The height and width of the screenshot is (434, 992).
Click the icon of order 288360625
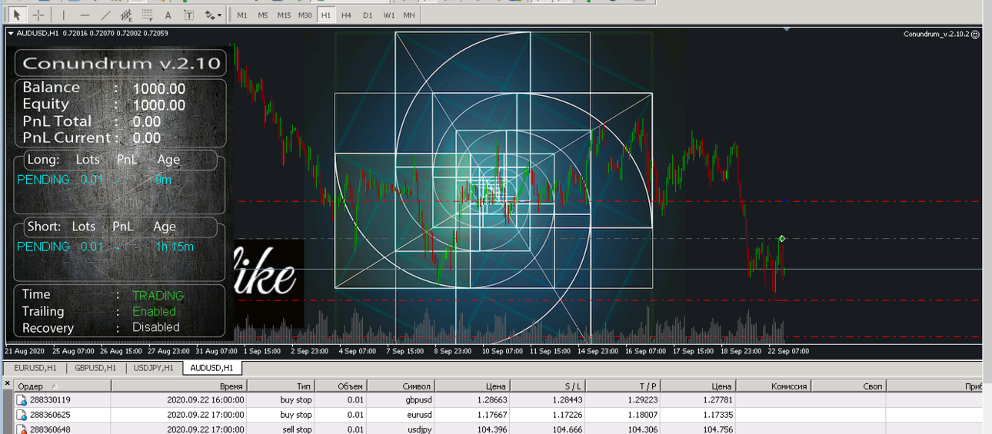click(x=22, y=415)
